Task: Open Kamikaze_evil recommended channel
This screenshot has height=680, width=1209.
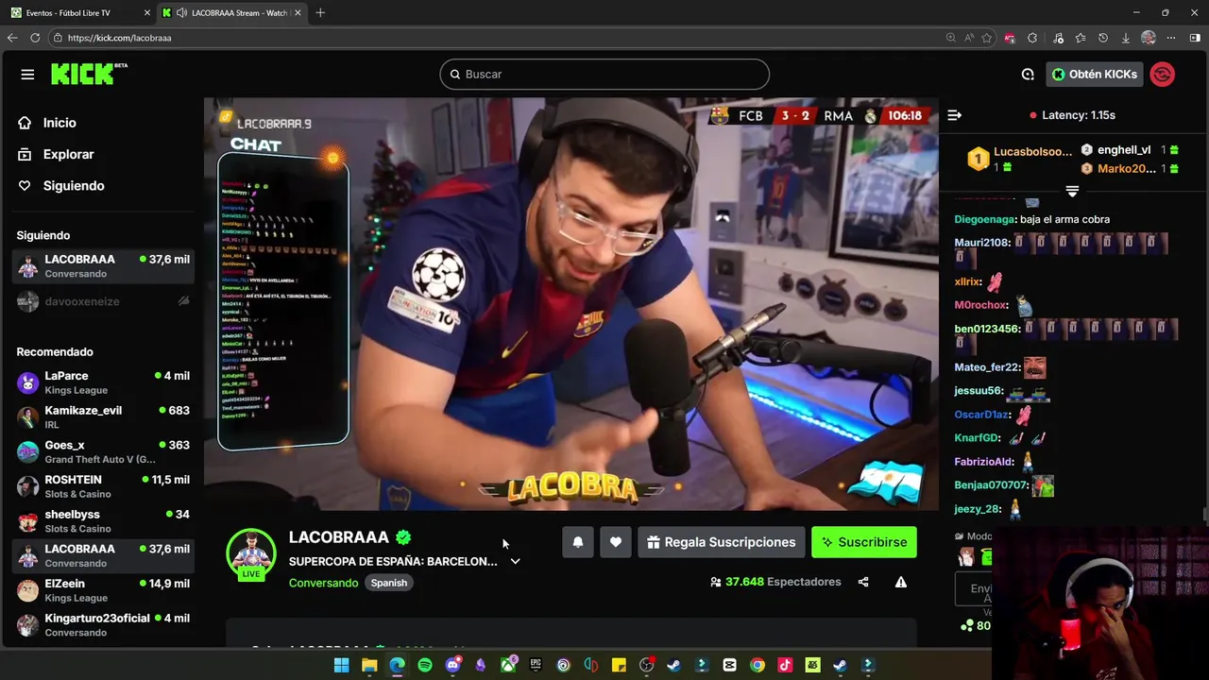Action: 103,417
